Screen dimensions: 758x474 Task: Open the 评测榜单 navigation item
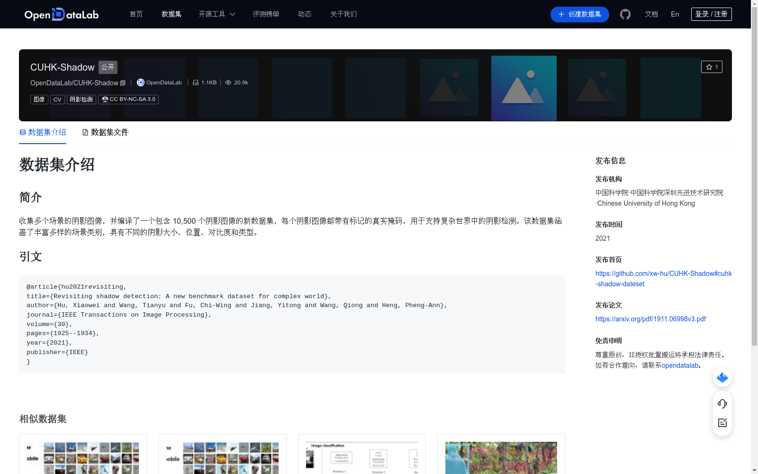tap(266, 14)
